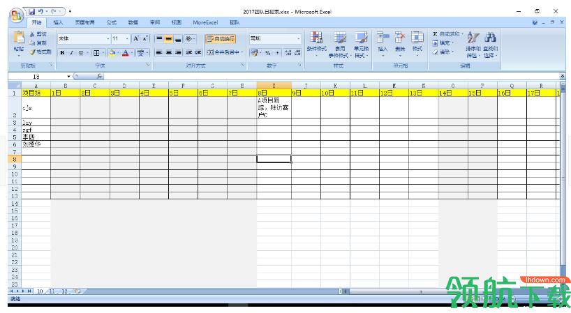Switch to sheet tab 12
Viewport: 571px width, 313px height.
pyautogui.click(x=64, y=291)
